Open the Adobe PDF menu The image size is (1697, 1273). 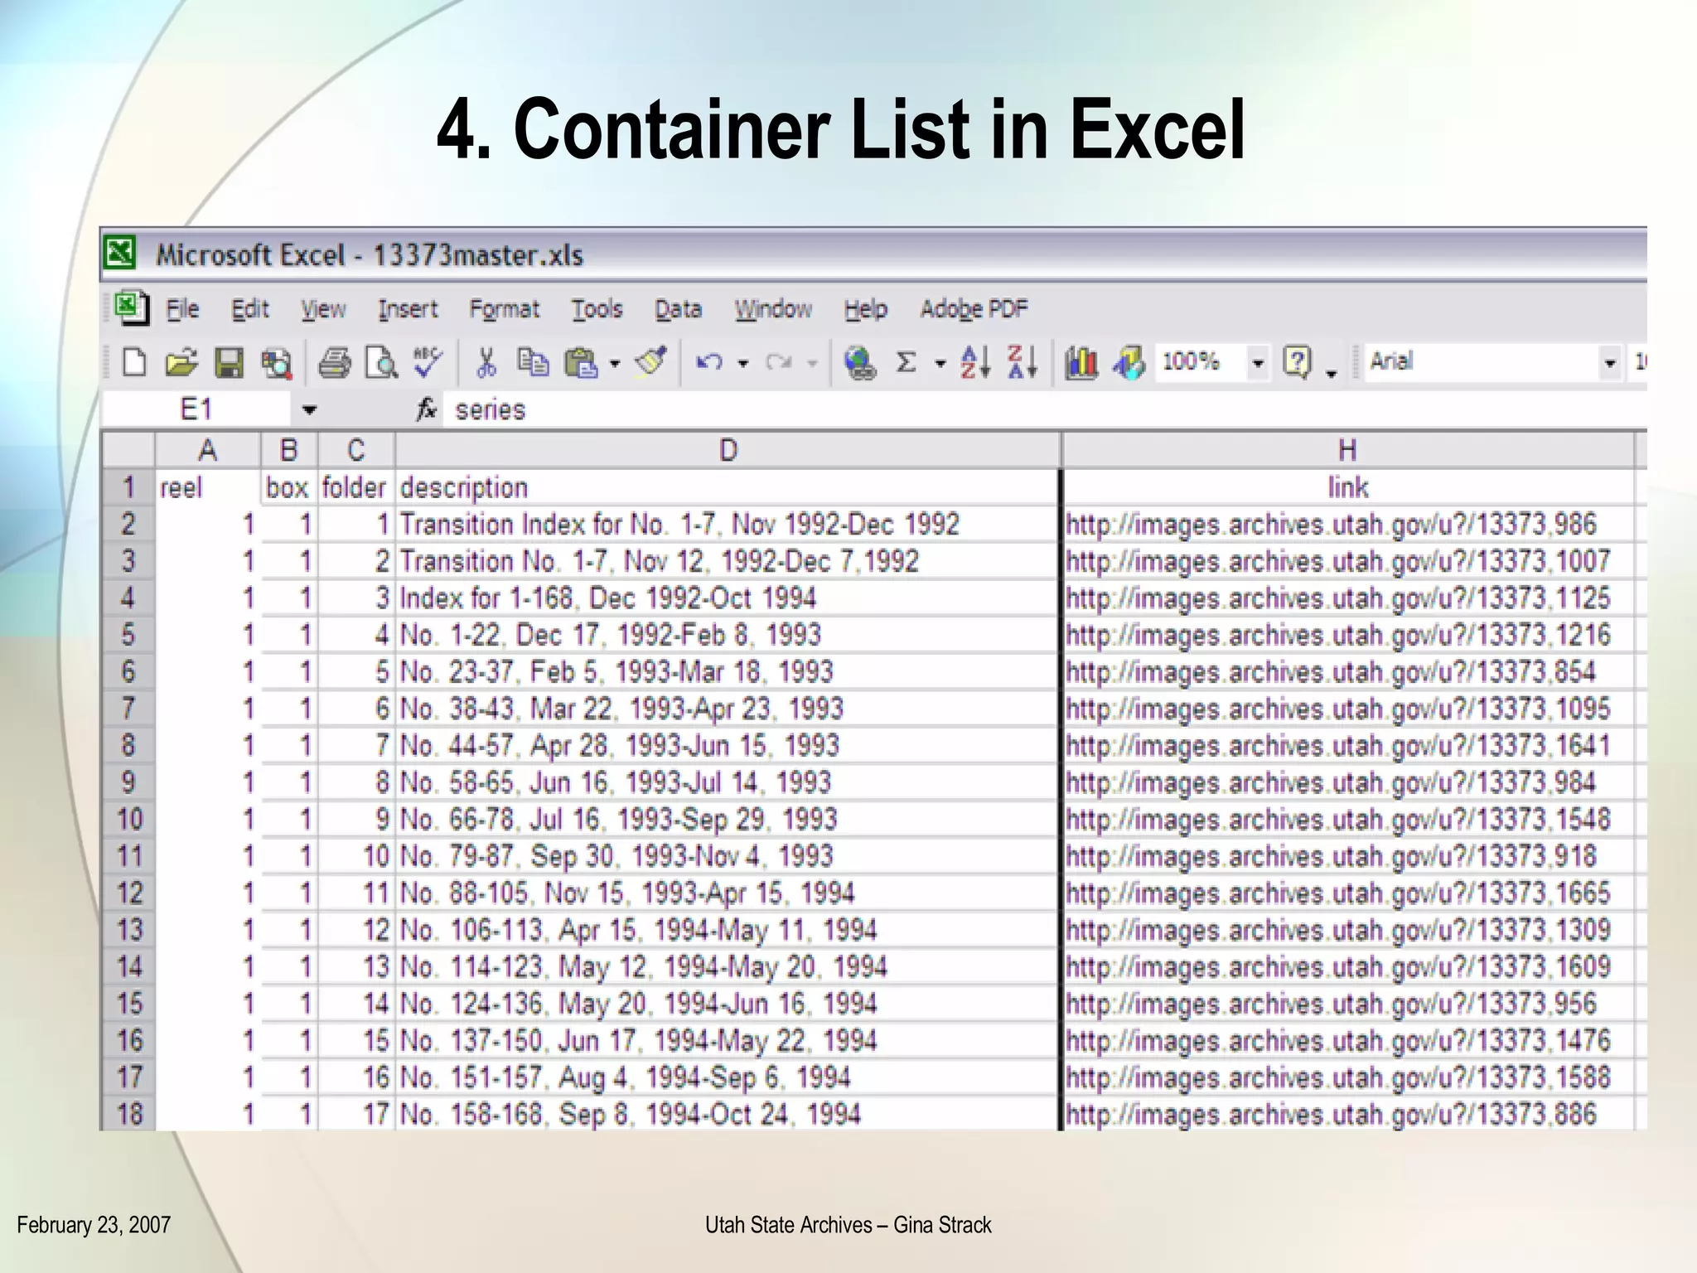point(974,309)
